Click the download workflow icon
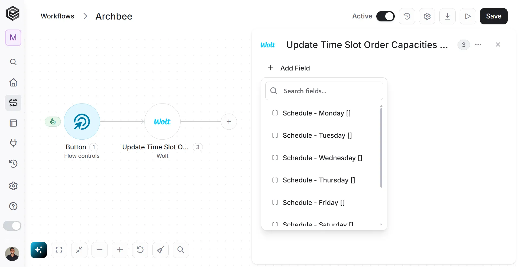519x267 pixels. 448,16
